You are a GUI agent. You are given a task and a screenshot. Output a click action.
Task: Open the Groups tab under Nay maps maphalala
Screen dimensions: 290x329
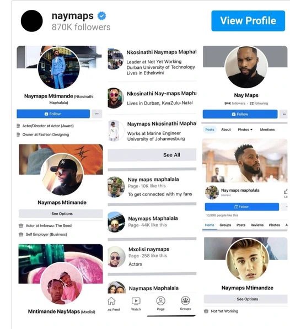point(225,225)
